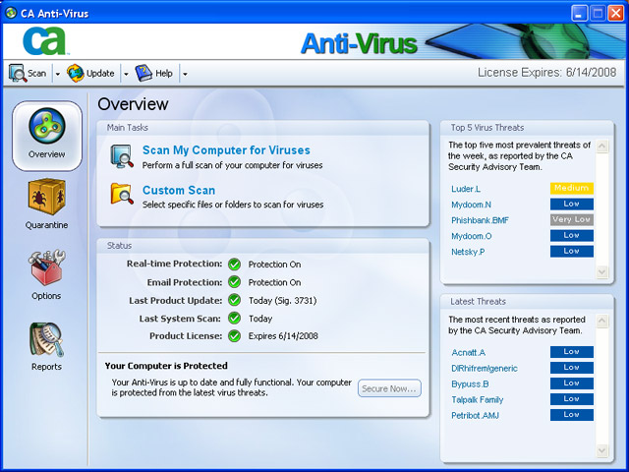Click the Product License check icon
Viewport: 629px width, 472px height.
pos(234,336)
